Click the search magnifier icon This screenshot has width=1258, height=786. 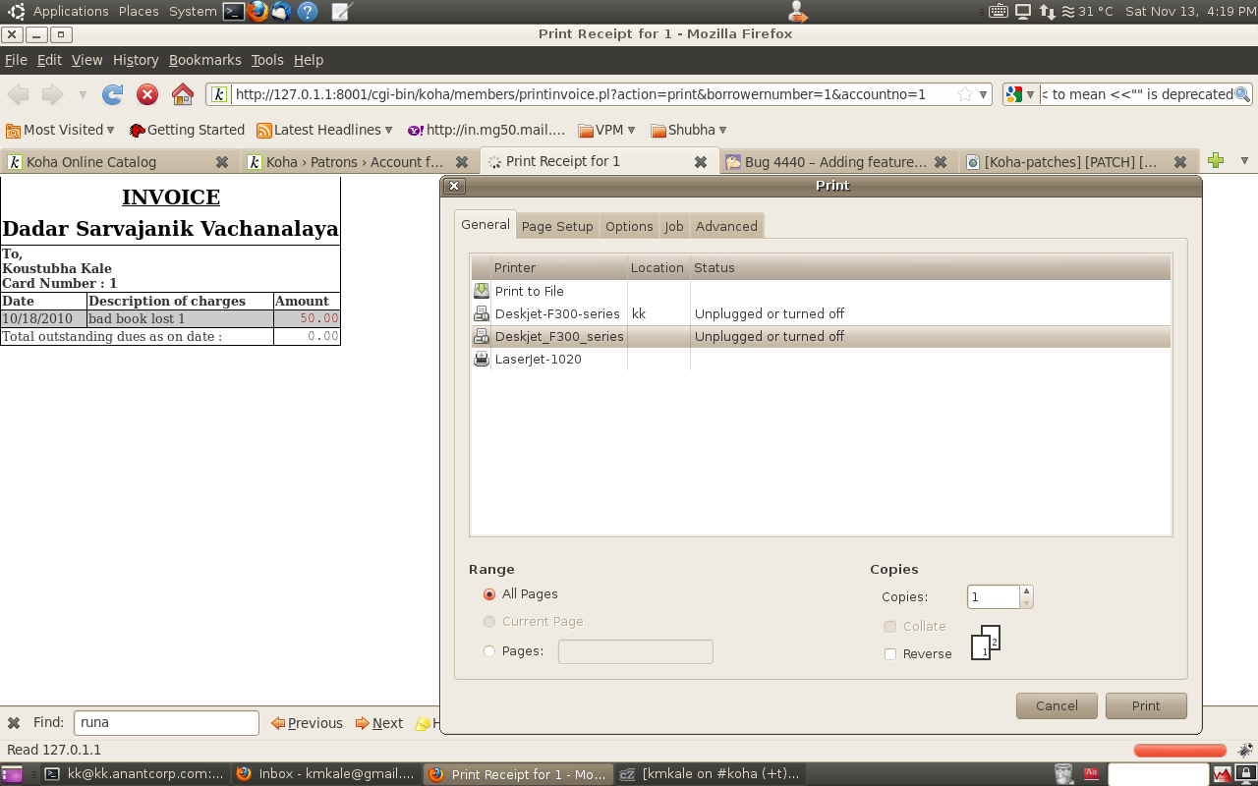pyautogui.click(x=1242, y=94)
